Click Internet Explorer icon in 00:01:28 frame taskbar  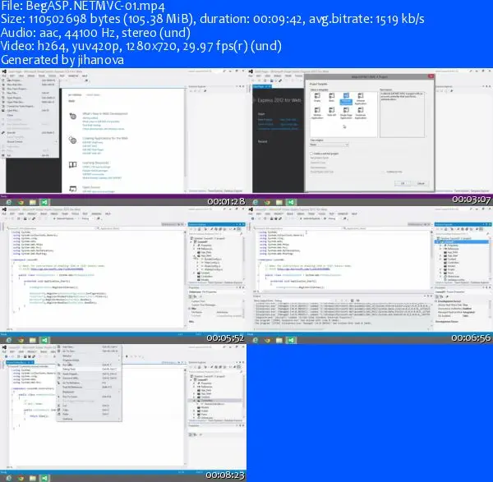click(9, 202)
